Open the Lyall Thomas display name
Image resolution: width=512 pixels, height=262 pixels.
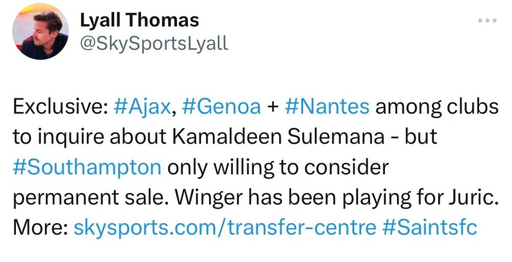tap(140, 21)
